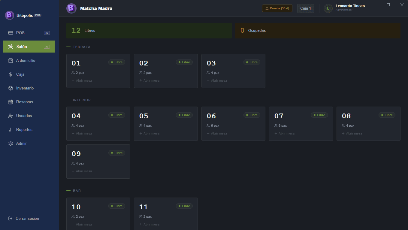408x230 pixels.
Task: Click the TERRAZA section heading
Action: [82, 47]
